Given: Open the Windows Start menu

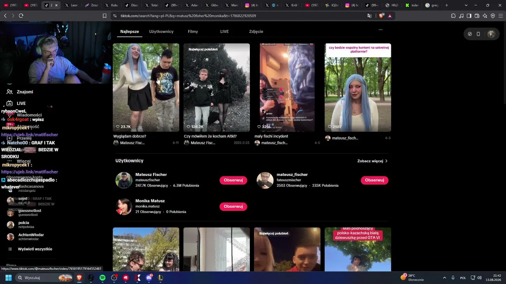Looking at the screenshot, I should point(8,278).
